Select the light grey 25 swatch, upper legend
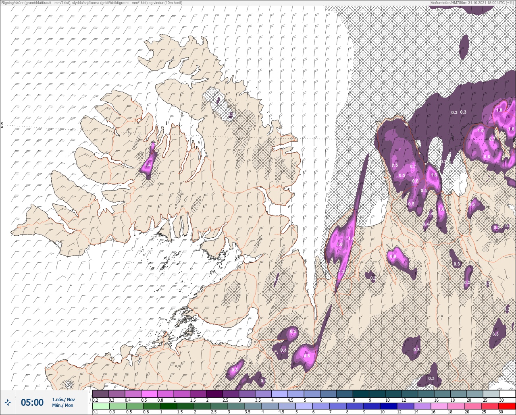The image size is (516, 415). pyautogui.click(x=491, y=394)
